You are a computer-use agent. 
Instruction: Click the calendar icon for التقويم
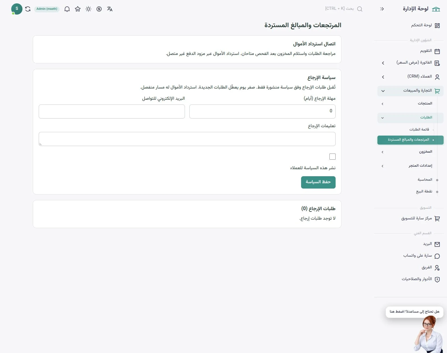coord(437,51)
